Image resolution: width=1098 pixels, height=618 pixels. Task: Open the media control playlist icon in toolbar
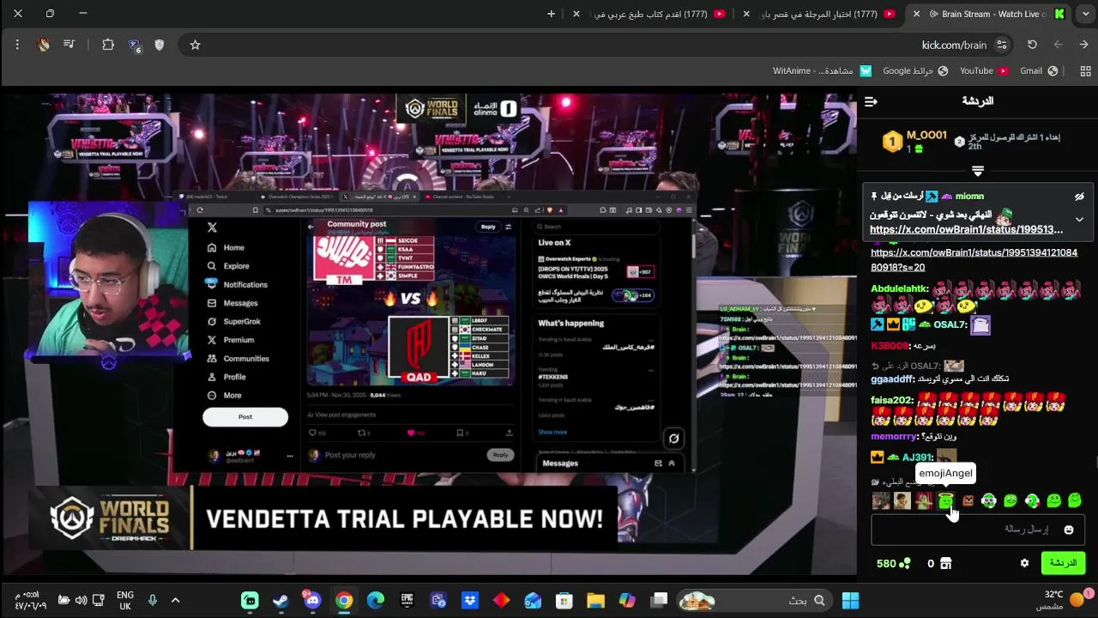click(x=69, y=45)
